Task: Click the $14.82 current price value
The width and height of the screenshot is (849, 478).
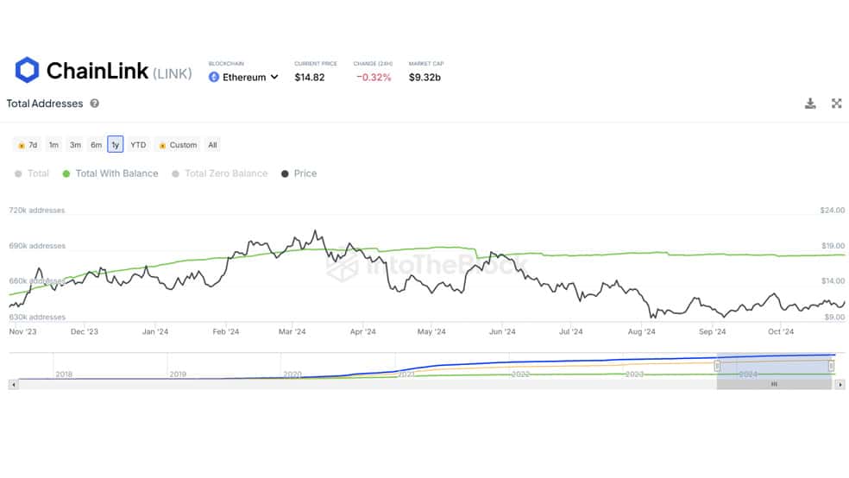Action: tap(310, 78)
